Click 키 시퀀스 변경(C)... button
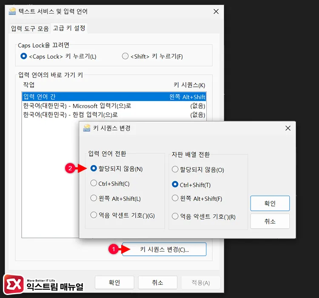The image size is (319, 298). tap(164, 249)
